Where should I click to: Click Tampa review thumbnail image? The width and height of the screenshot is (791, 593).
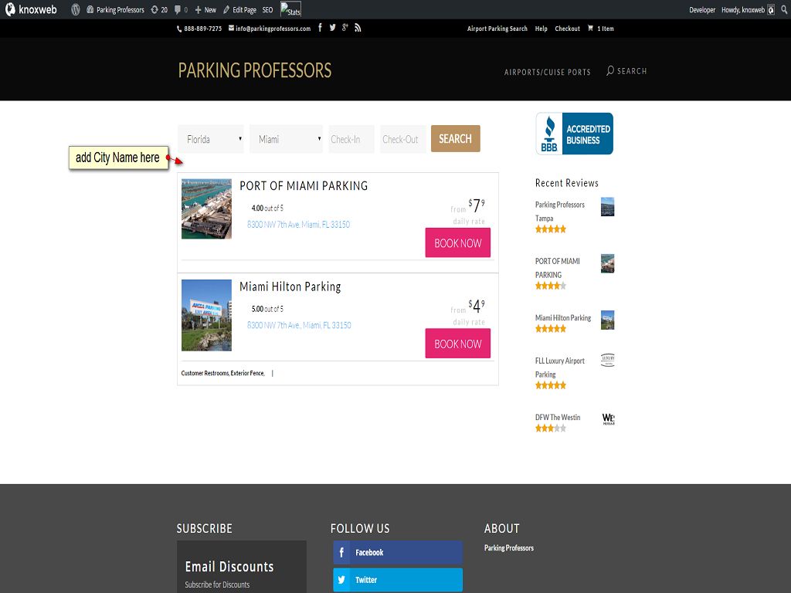coord(607,207)
